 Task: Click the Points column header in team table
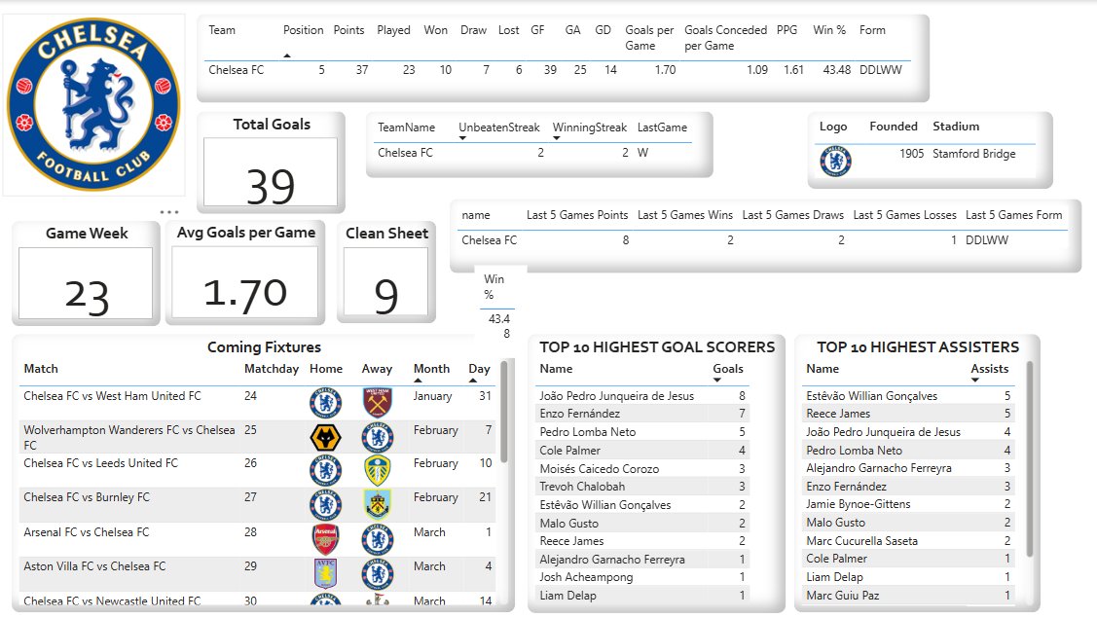[348, 30]
